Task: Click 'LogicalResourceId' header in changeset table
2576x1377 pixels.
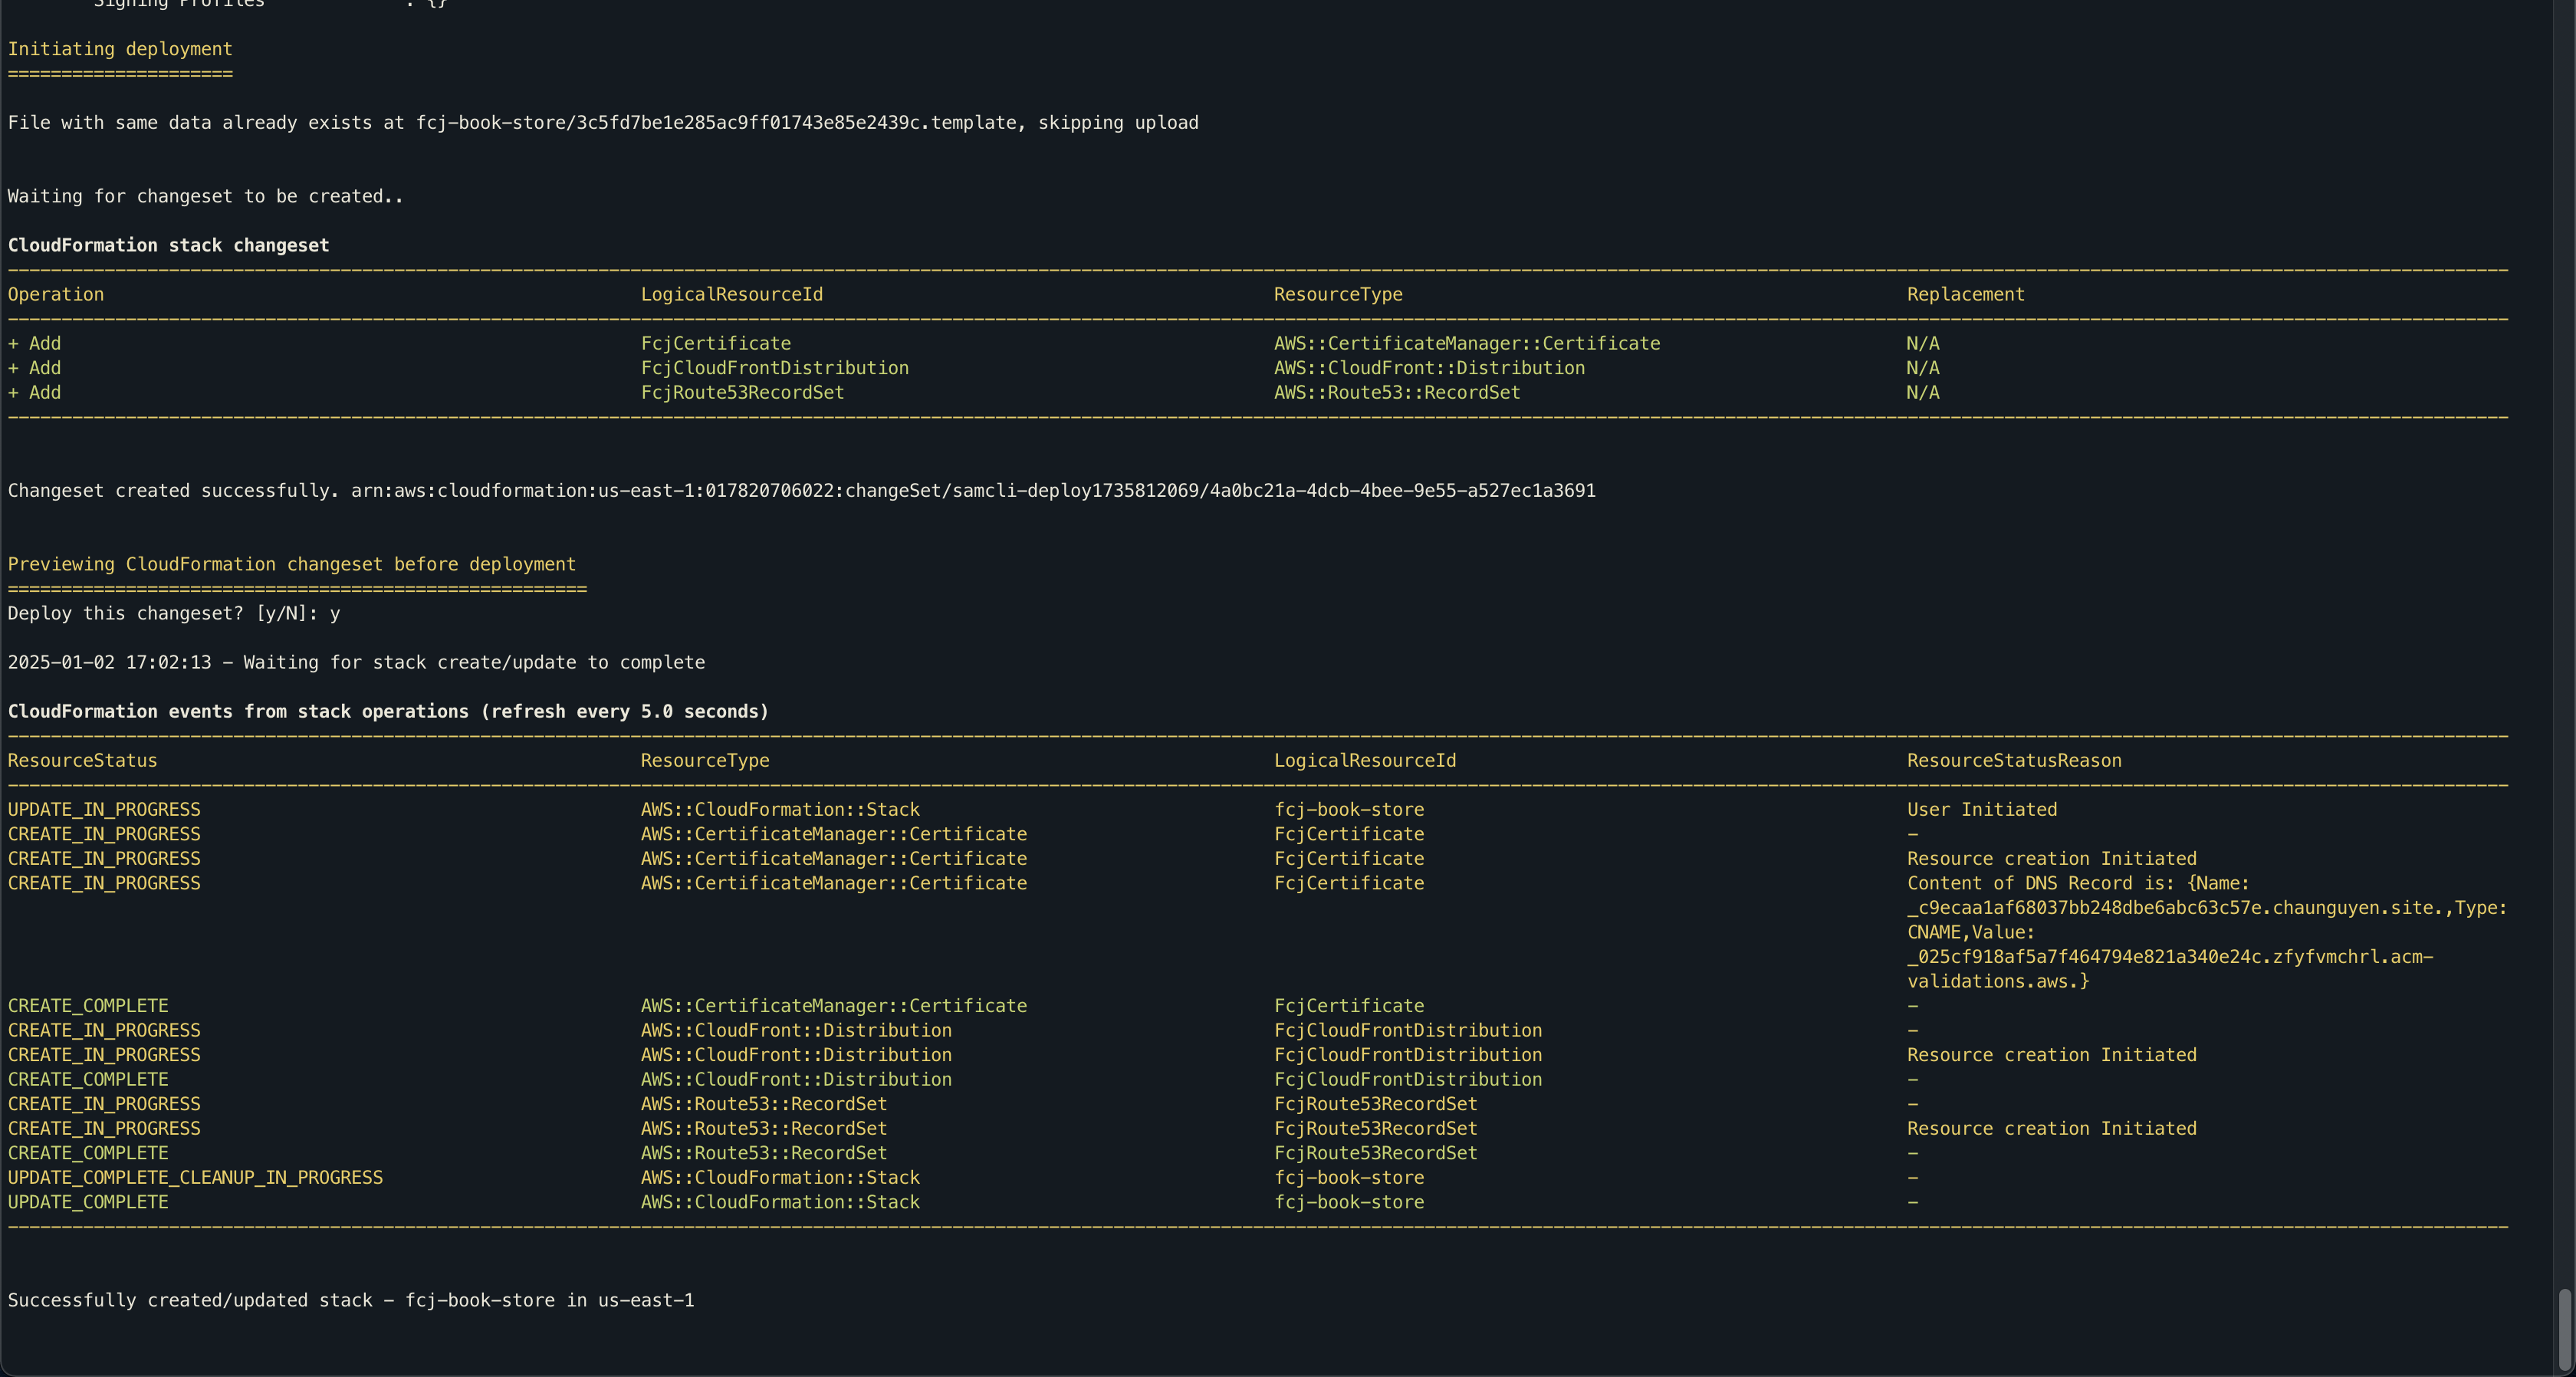Action: (732, 295)
